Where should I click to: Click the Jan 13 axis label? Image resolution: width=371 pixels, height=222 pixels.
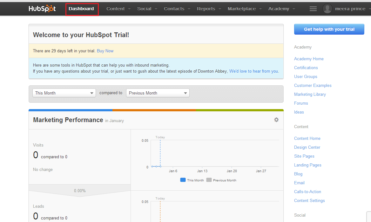202,171
